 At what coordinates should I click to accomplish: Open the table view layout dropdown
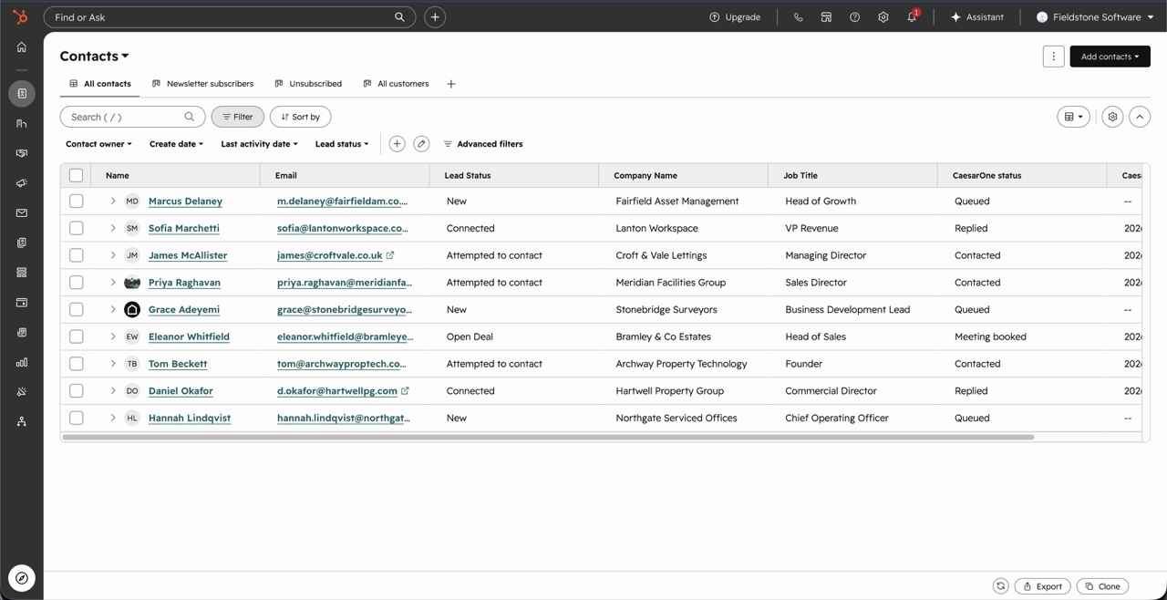click(x=1074, y=117)
